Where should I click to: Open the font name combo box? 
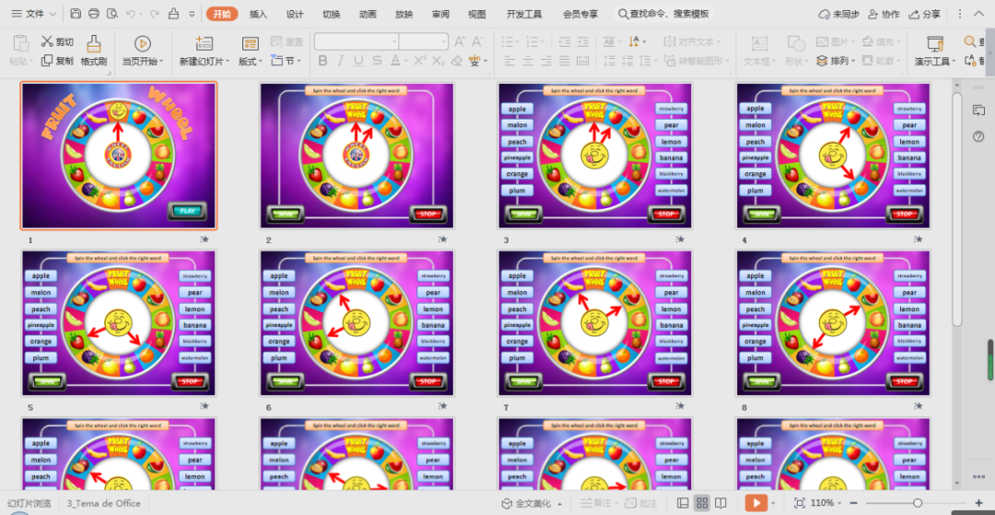[x=357, y=41]
